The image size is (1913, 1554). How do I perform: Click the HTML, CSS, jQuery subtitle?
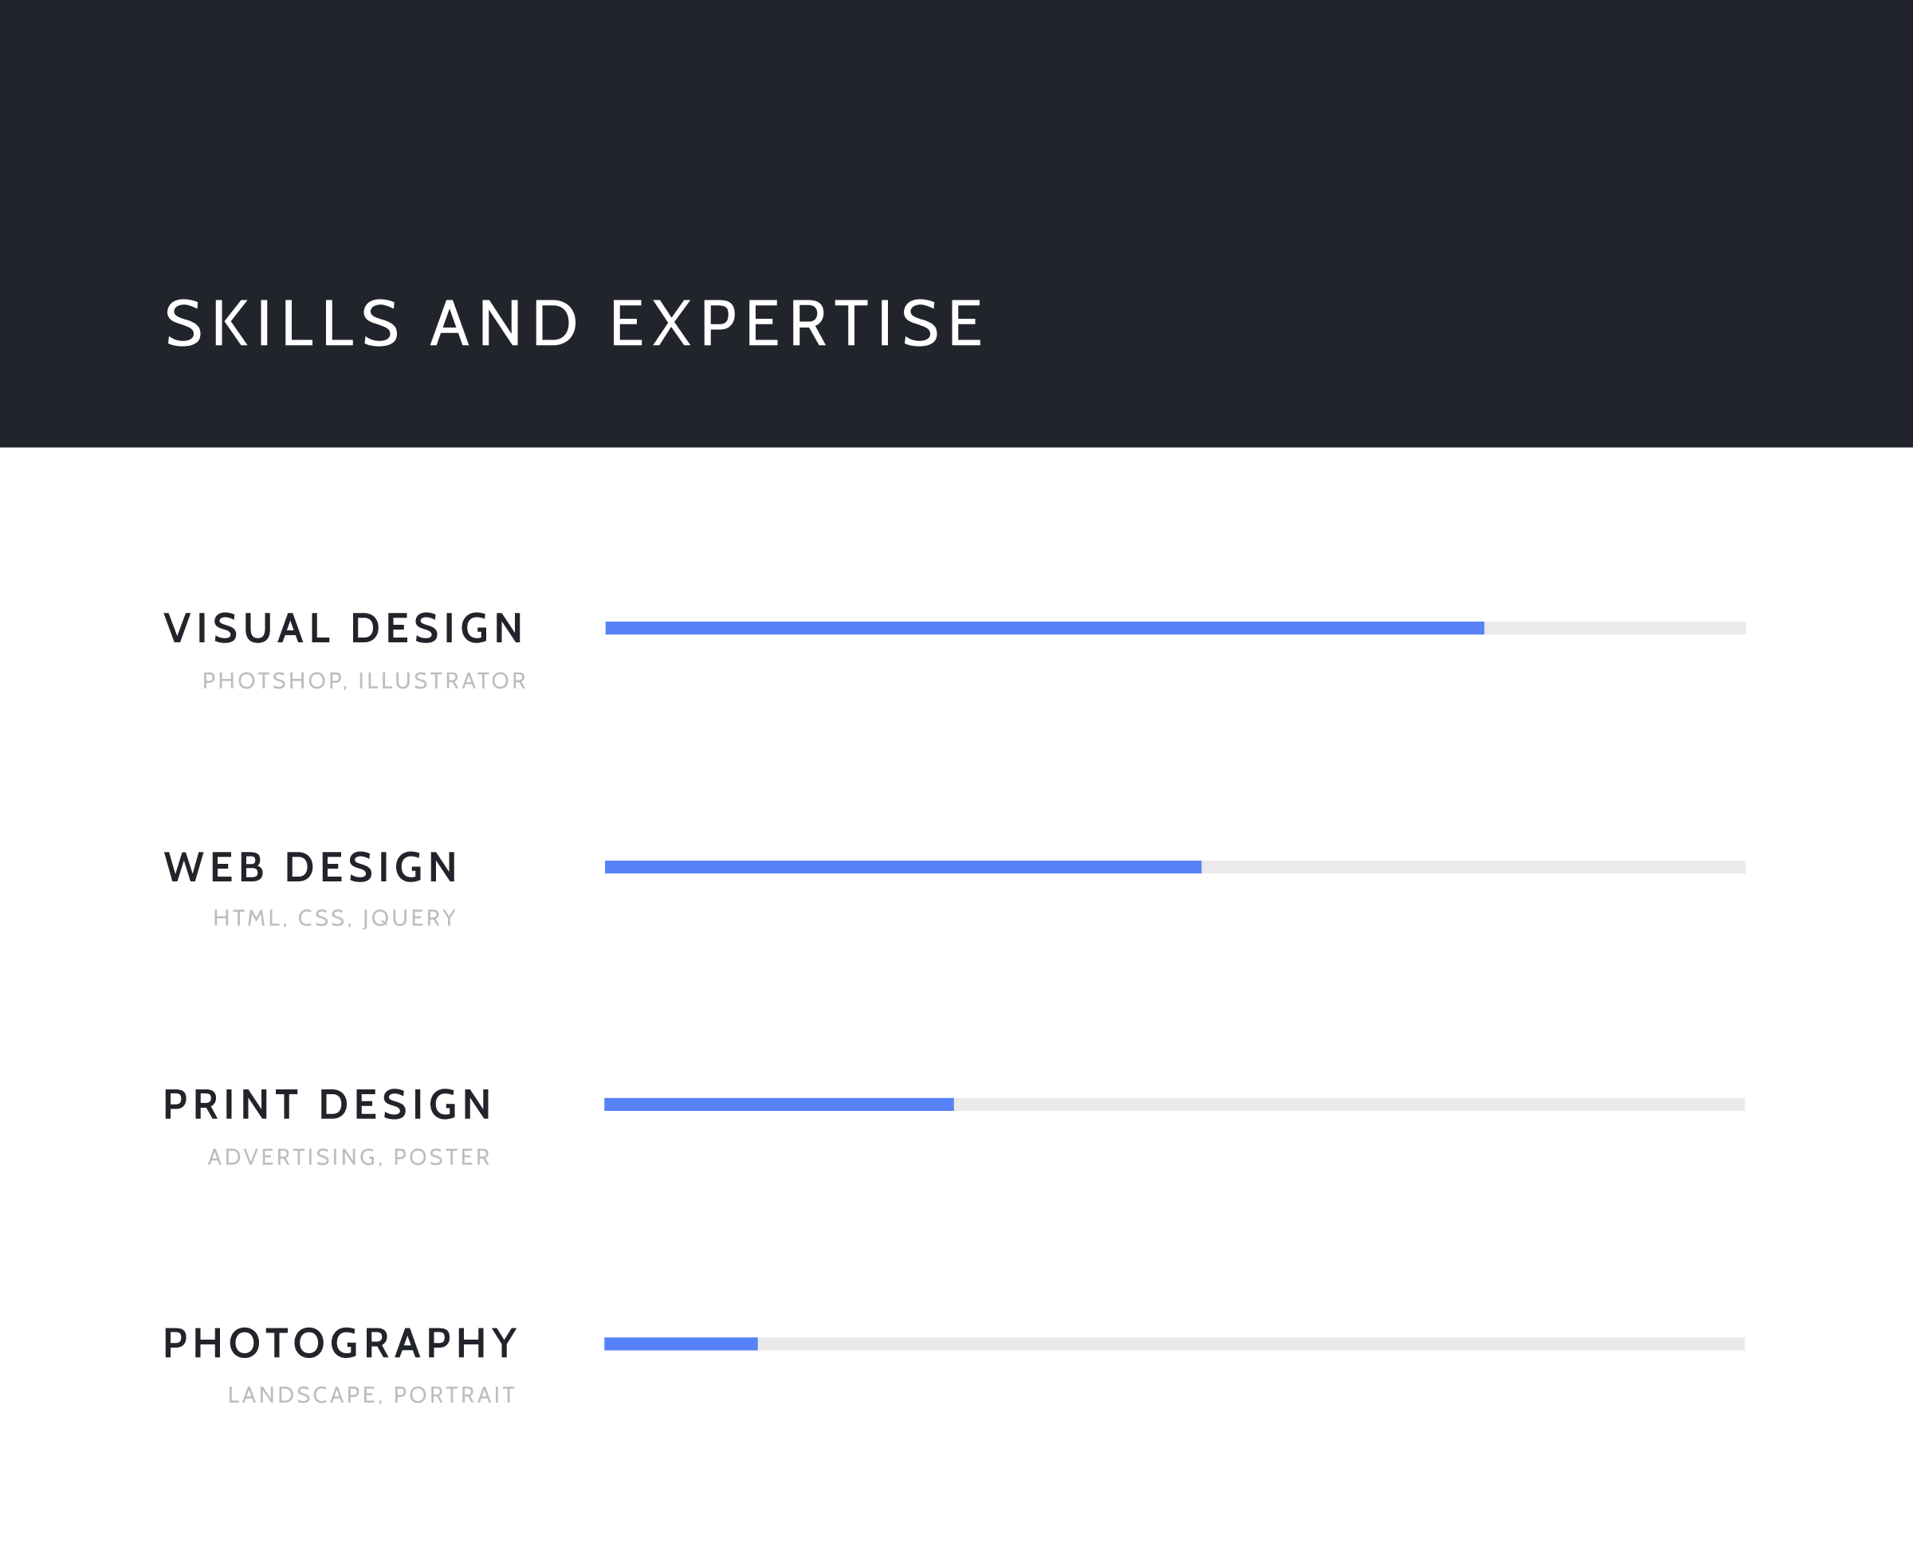335,918
